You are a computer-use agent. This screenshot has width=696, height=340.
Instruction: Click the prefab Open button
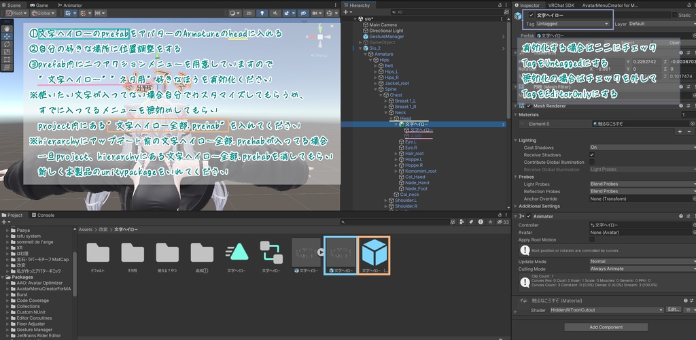click(x=675, y=43)
